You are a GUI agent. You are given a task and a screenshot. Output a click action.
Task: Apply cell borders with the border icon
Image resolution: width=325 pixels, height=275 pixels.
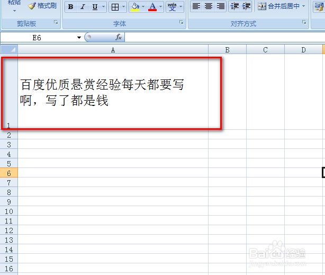click(115, 7)
